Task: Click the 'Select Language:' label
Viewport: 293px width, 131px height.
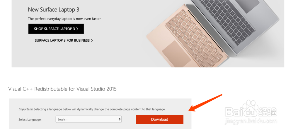Action: (30, 120)
